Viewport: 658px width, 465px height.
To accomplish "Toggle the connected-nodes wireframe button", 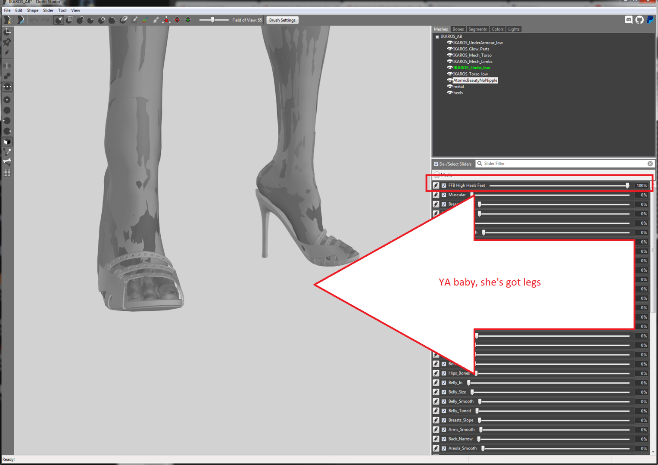I will 7,152.
